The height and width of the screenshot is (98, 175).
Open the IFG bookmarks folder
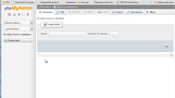(6, 2)
